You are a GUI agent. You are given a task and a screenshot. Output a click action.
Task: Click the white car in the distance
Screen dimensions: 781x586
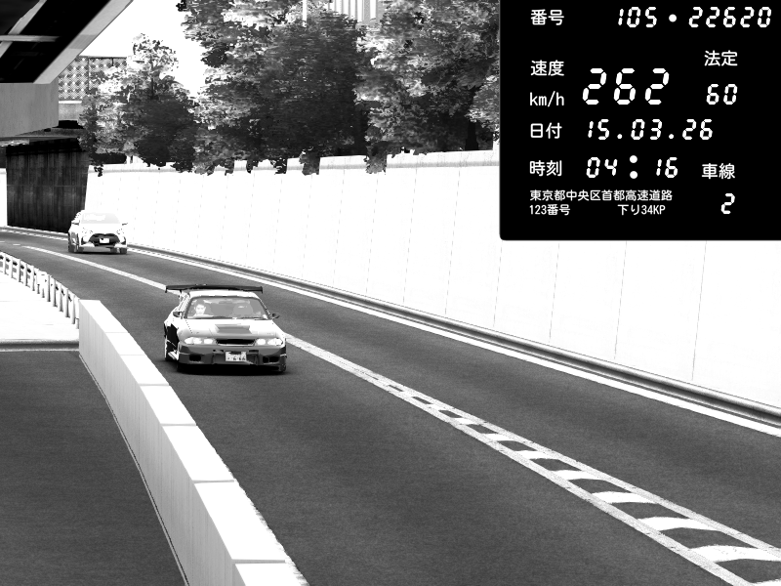point(97,232)
